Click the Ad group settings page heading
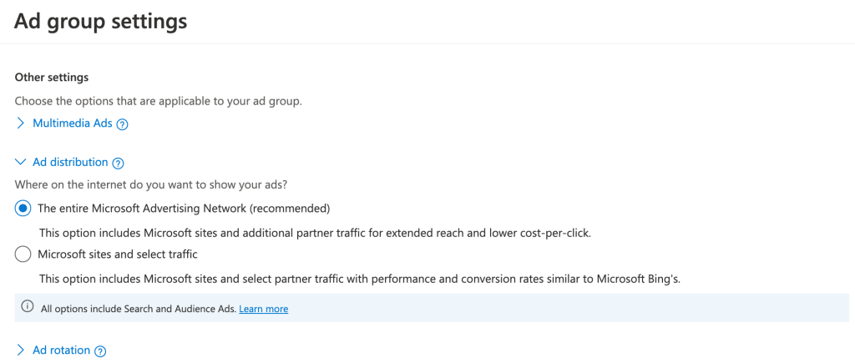Screen dimensions: 855x363 point(100,21)
